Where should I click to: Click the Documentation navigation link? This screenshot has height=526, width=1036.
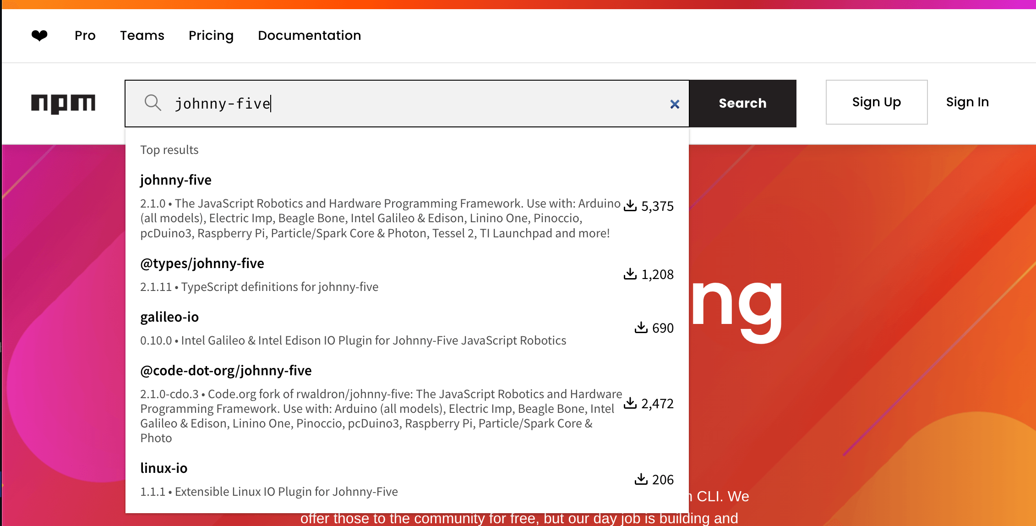click(309, 36)
